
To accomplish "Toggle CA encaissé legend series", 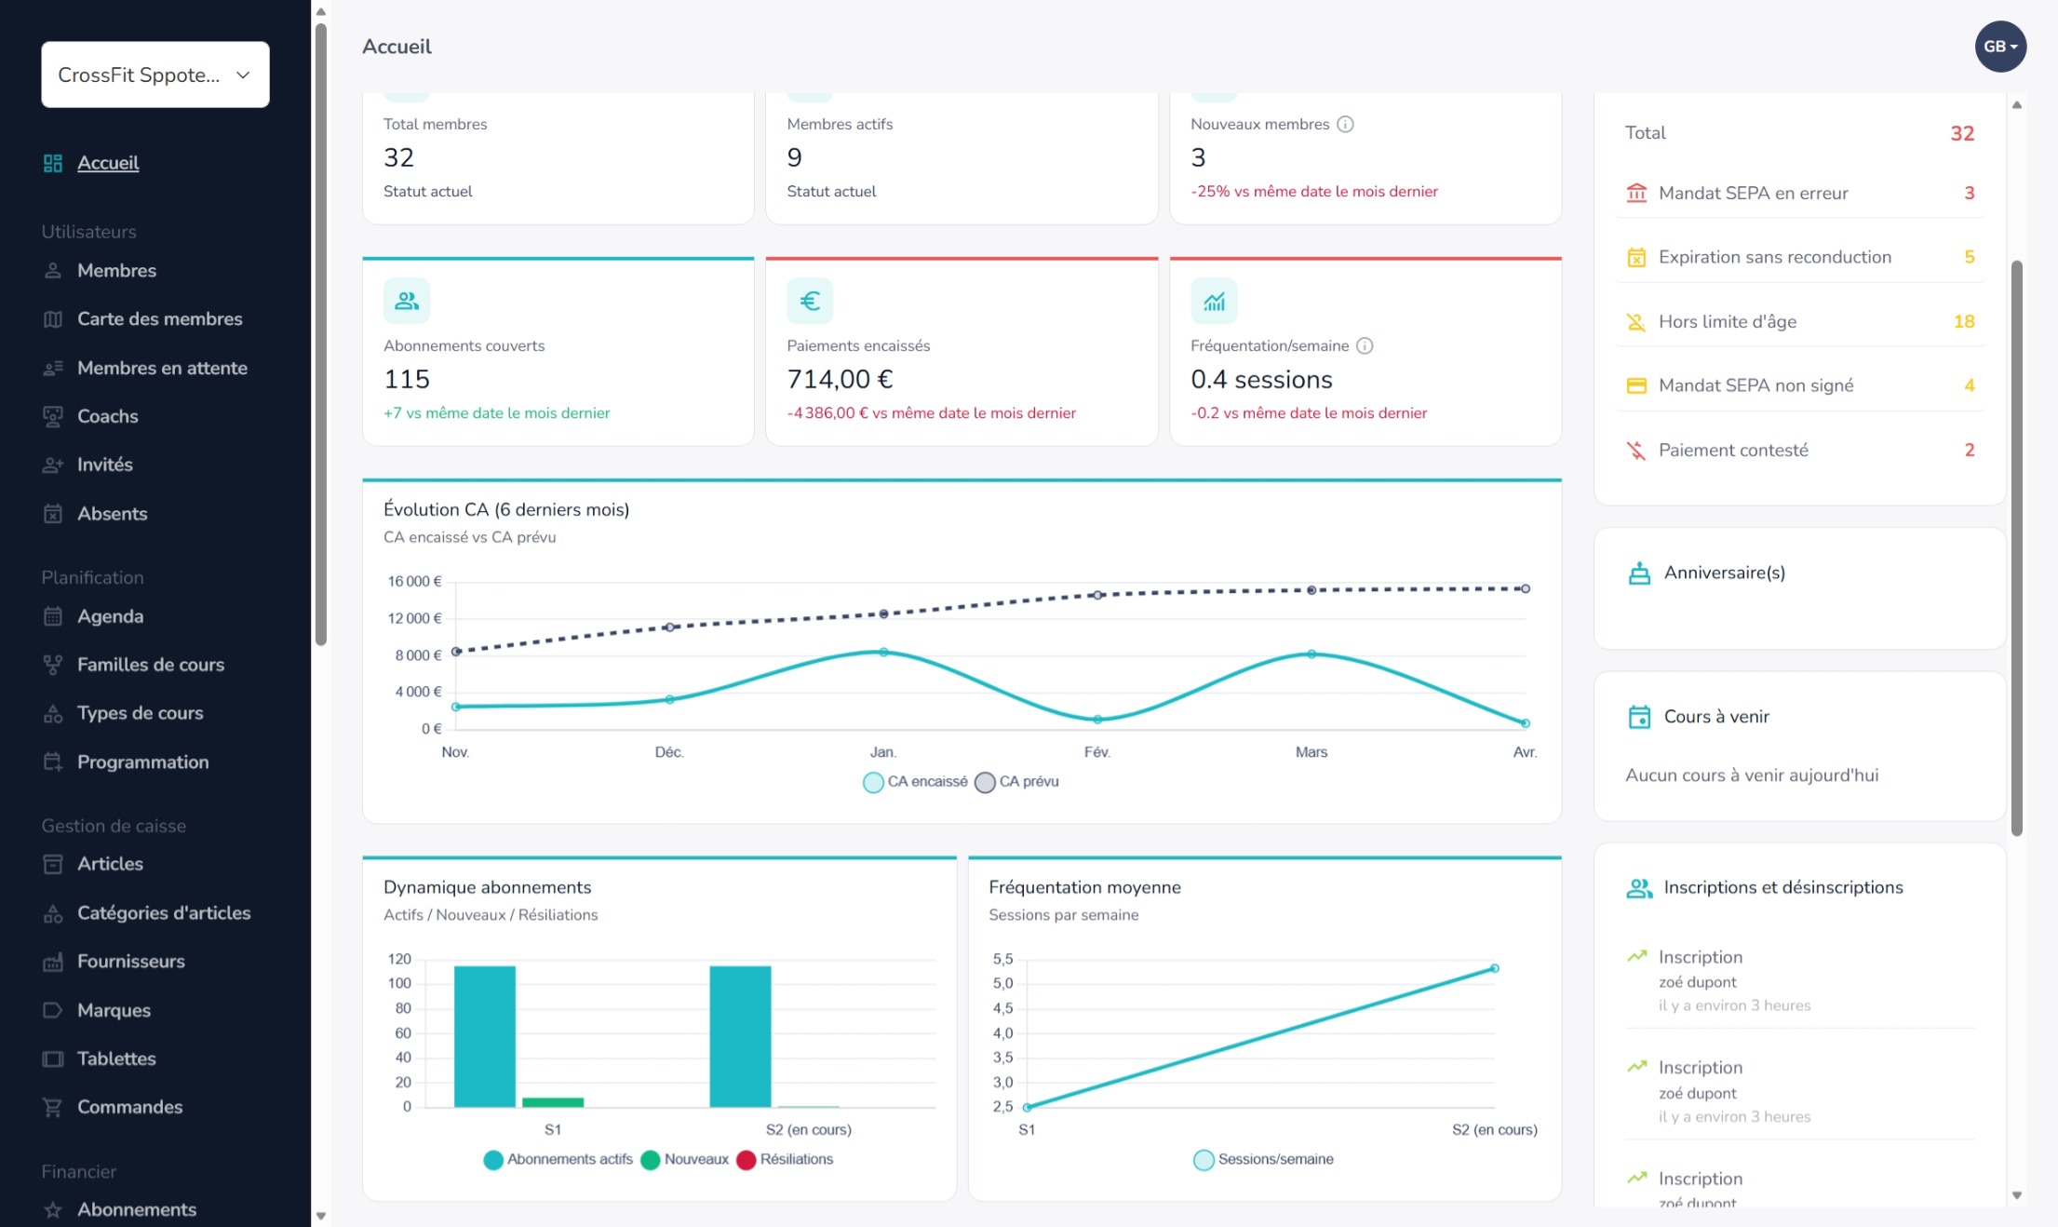I will point(915,782).
